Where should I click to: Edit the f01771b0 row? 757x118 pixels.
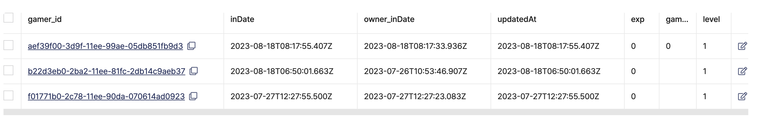click(x=742, y=96)
